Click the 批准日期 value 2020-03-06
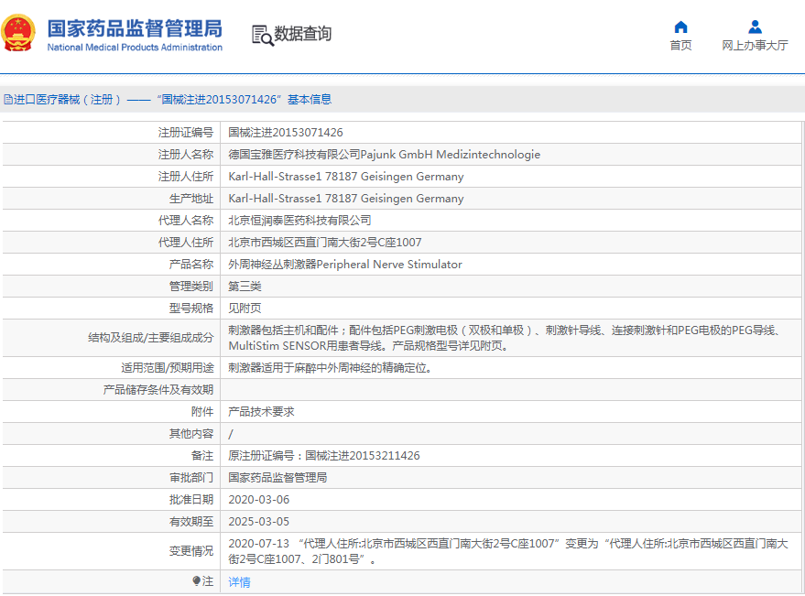The height and width of the screenshot is (596, 805). [x=258, y=500]
